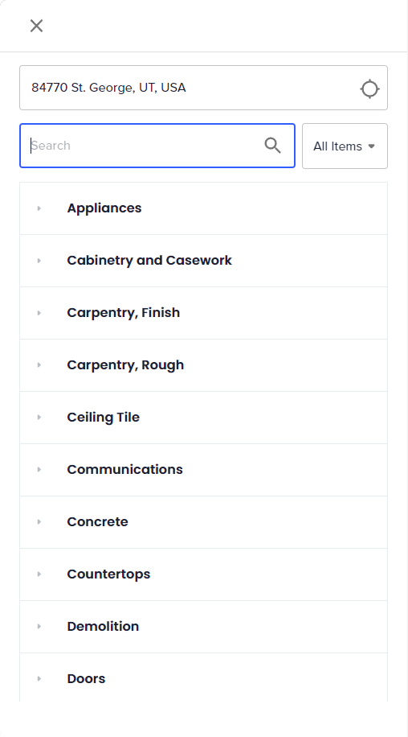
Task: Use current location crosshair icon
Action: tap(369, 89)
